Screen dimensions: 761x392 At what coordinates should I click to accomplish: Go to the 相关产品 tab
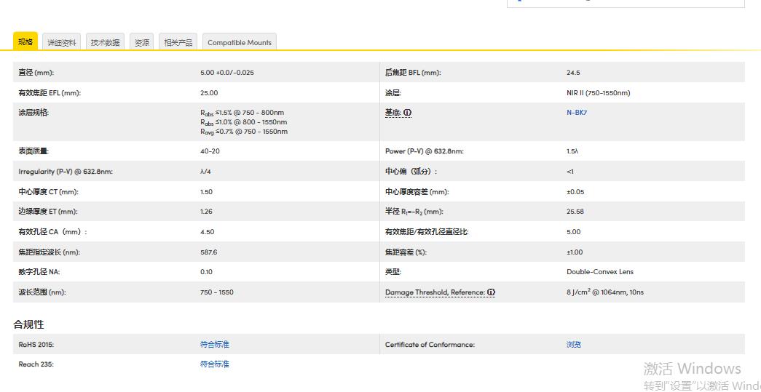pyautogui.click(x=178, y=43)
